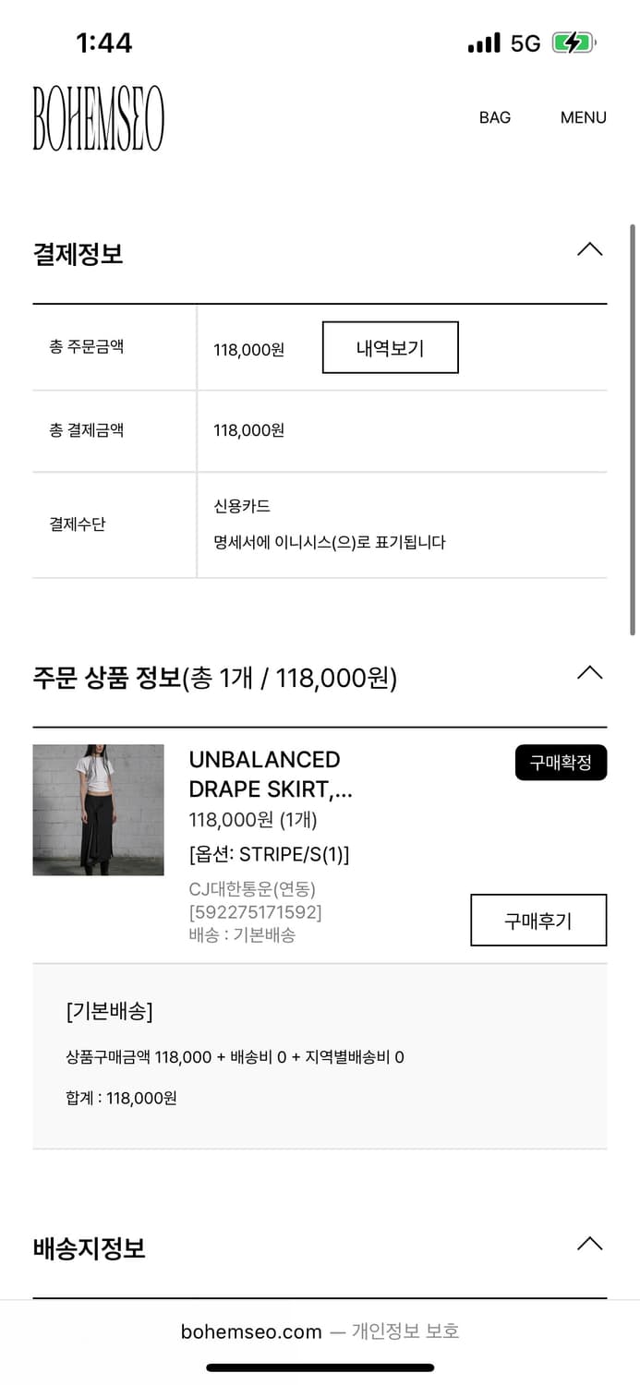The height and width of the screenshot is (1385, 640).
Task: Tap the BOHEMSEO logo to go home
Action: 99,115
